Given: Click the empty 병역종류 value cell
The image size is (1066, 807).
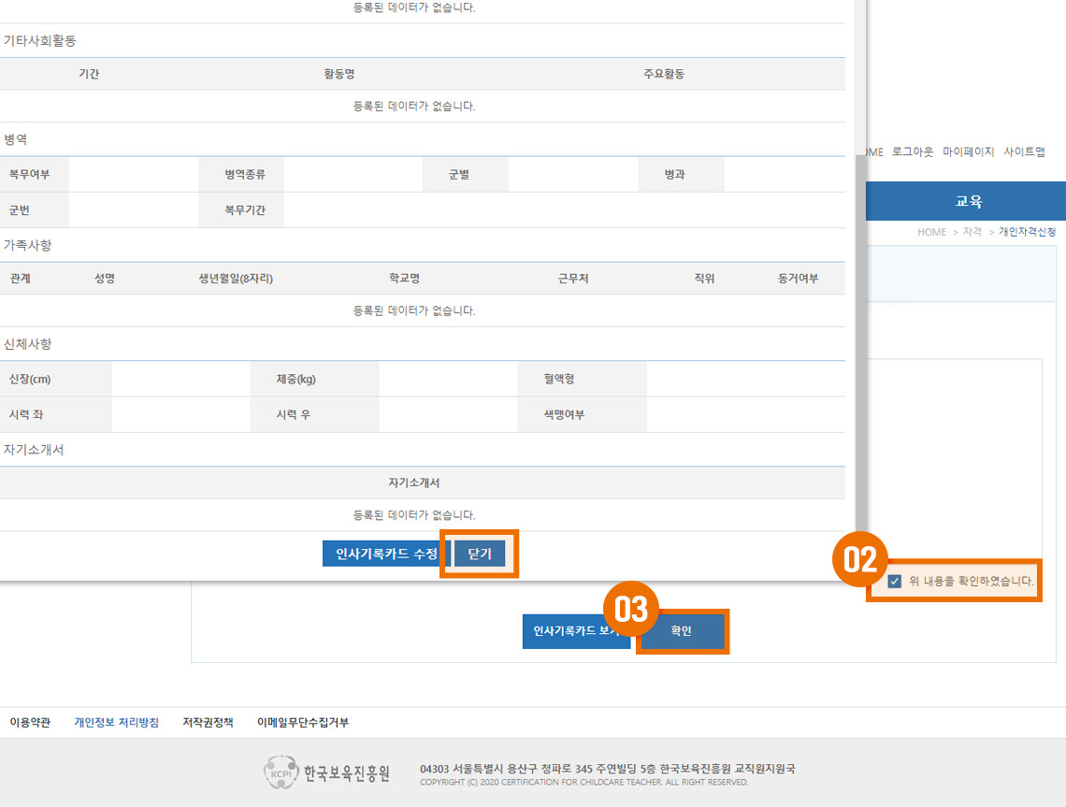Looking at the screenshot, I should click(352, 175).
